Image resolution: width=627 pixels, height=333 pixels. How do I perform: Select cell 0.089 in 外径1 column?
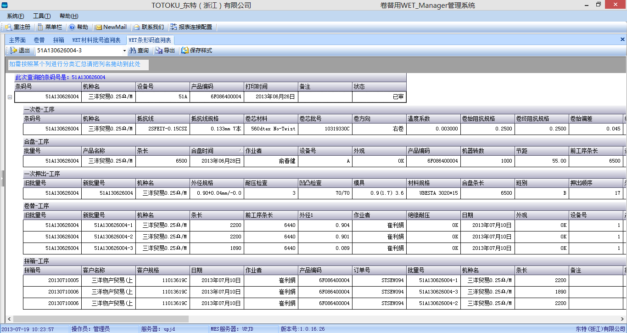(x=325, y=248)
